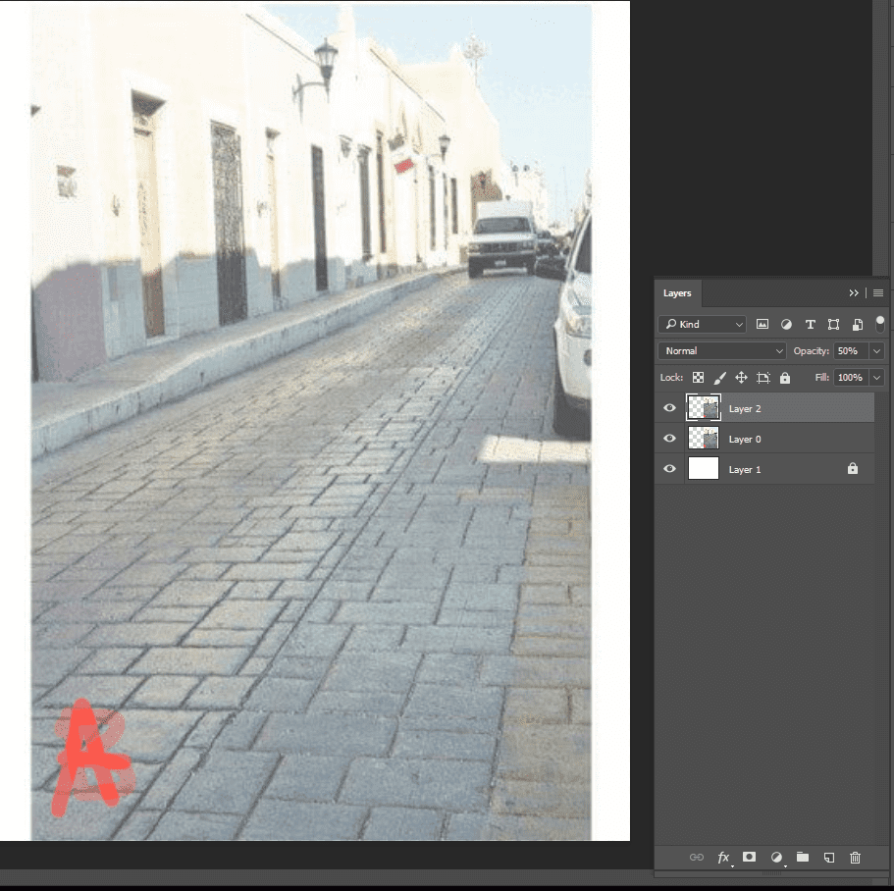Expand the Opacity slider arrow
Viewport: 894px width, 891px height.
876,351
